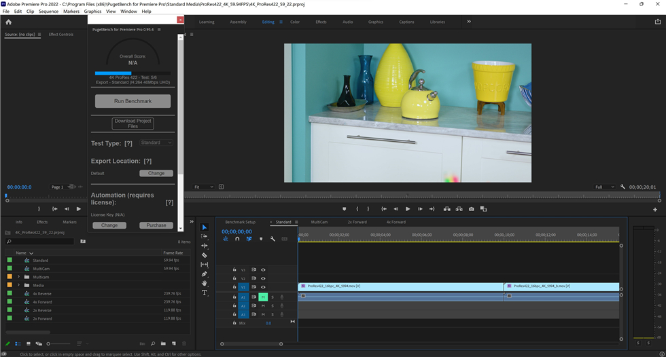The height and width of the screenshot is (357, 666).
Task: Adjust project panel thumbnail zoom slider
Action: tap(49, 344)
